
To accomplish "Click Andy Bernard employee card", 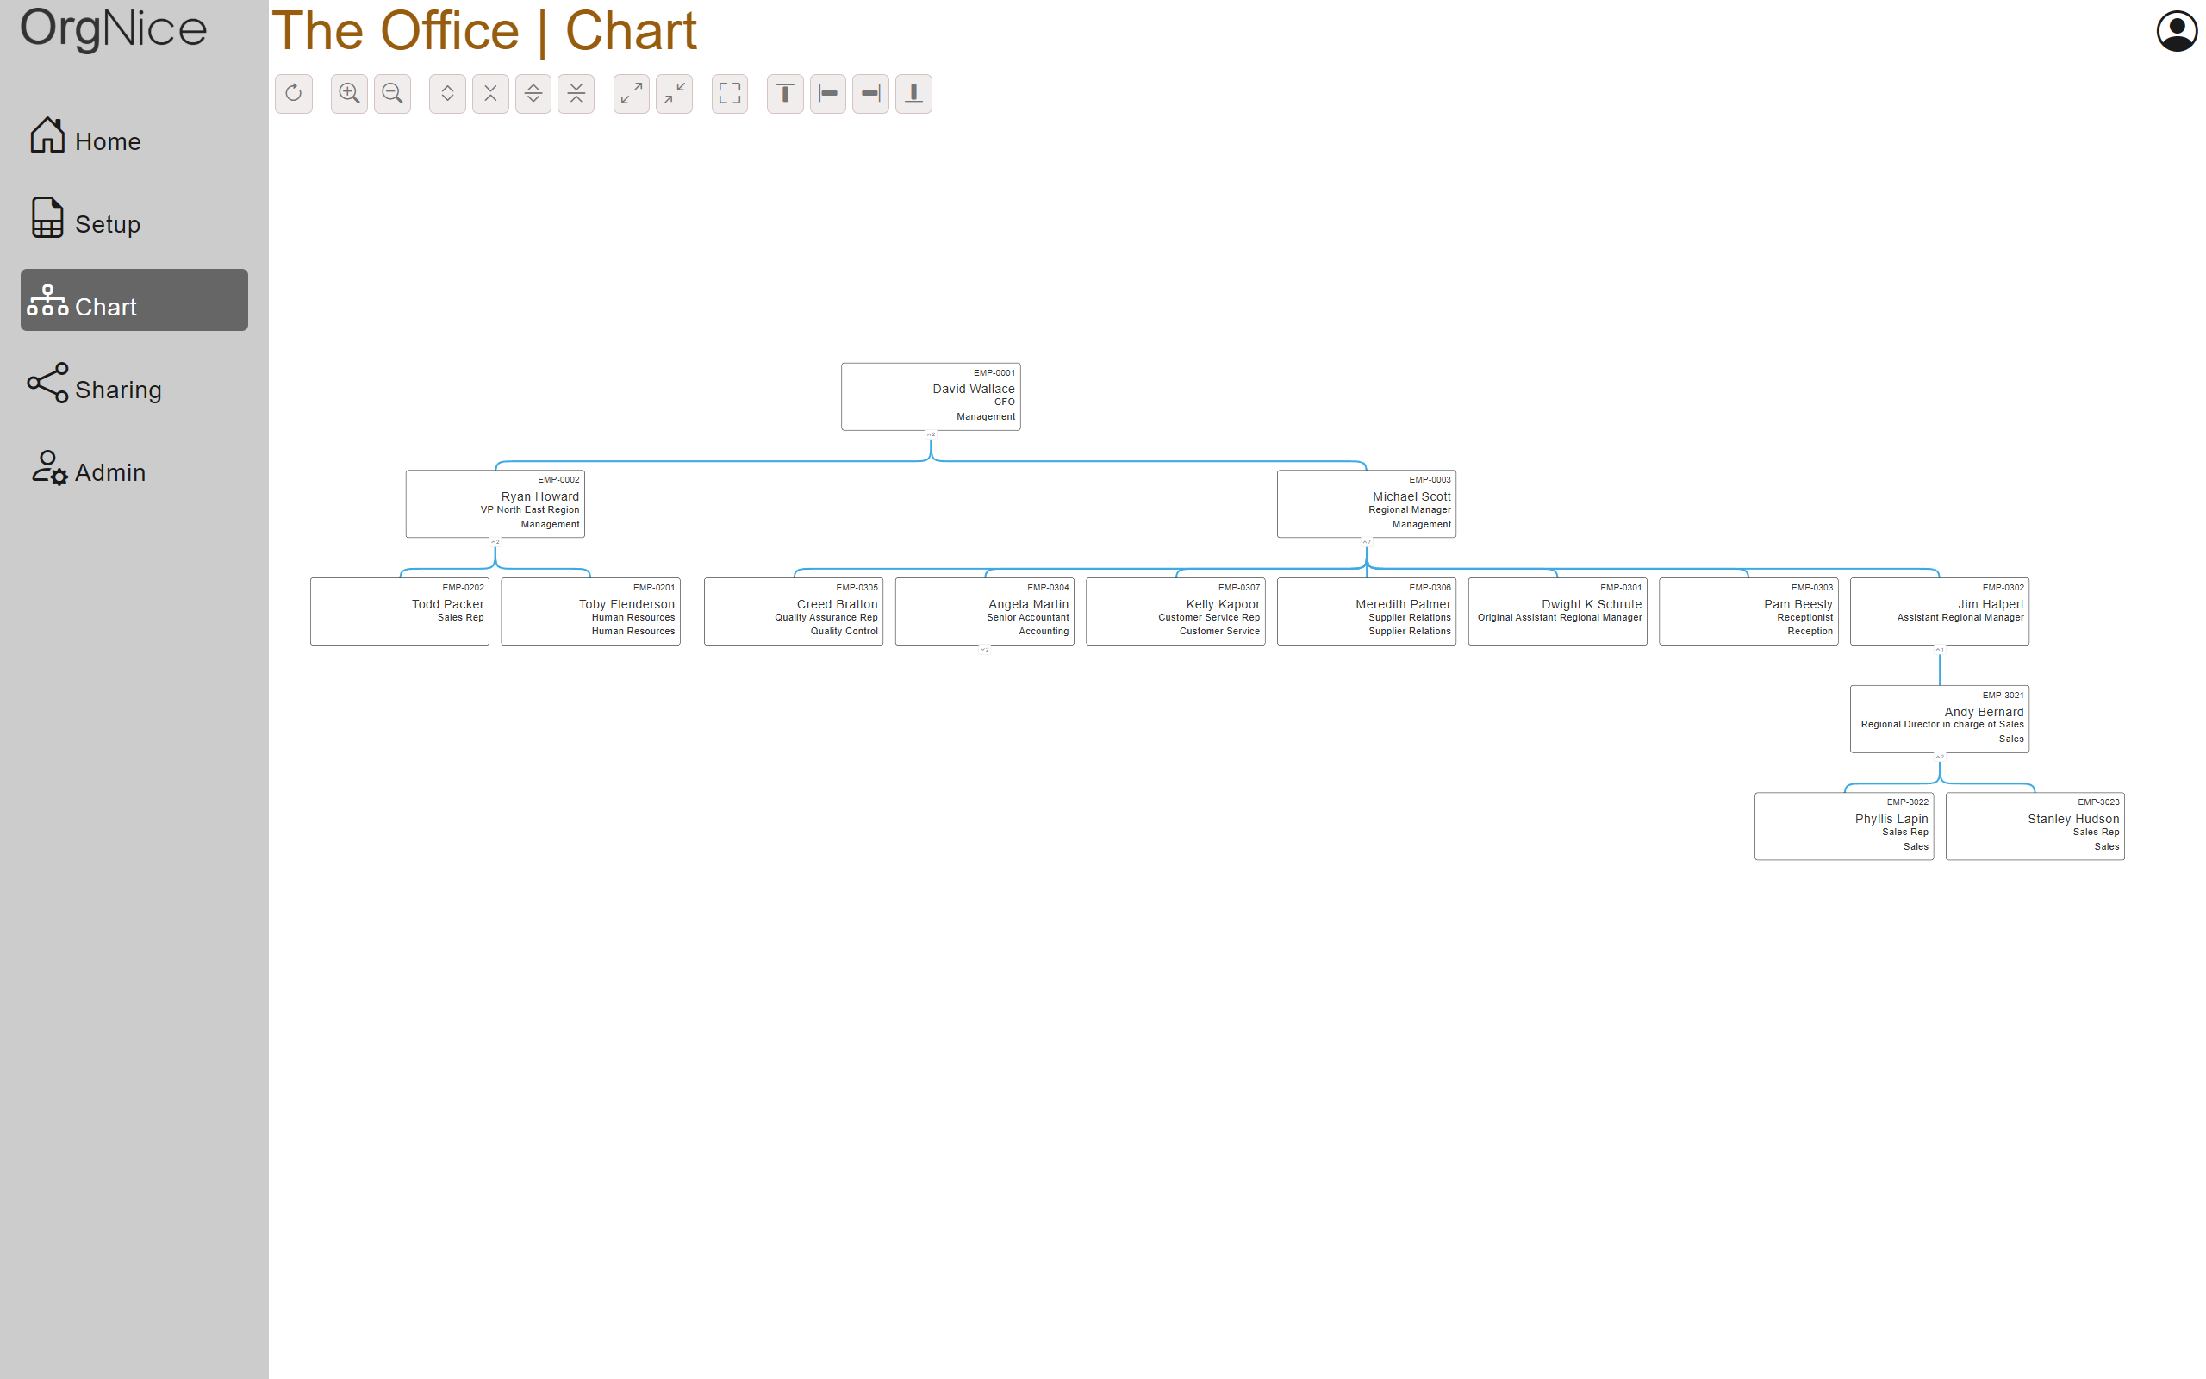I will pos(1940,720).
